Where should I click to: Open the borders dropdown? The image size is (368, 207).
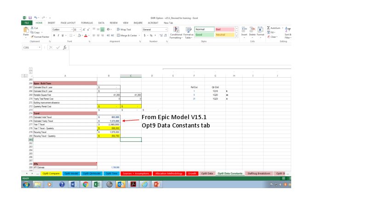(74, 35)
